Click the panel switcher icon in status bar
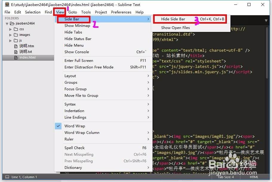This screenshot has height=182, width=272. (7, 177)
